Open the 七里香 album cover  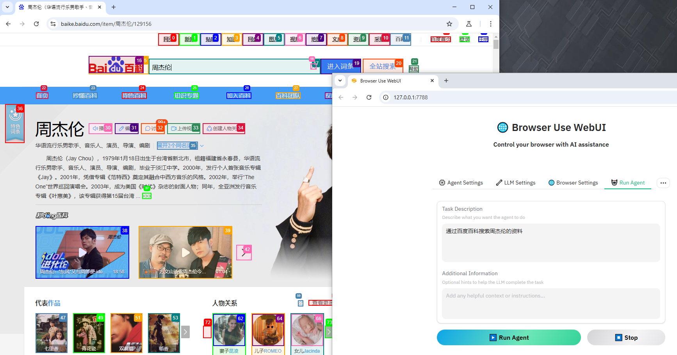(x=52, y=333)
